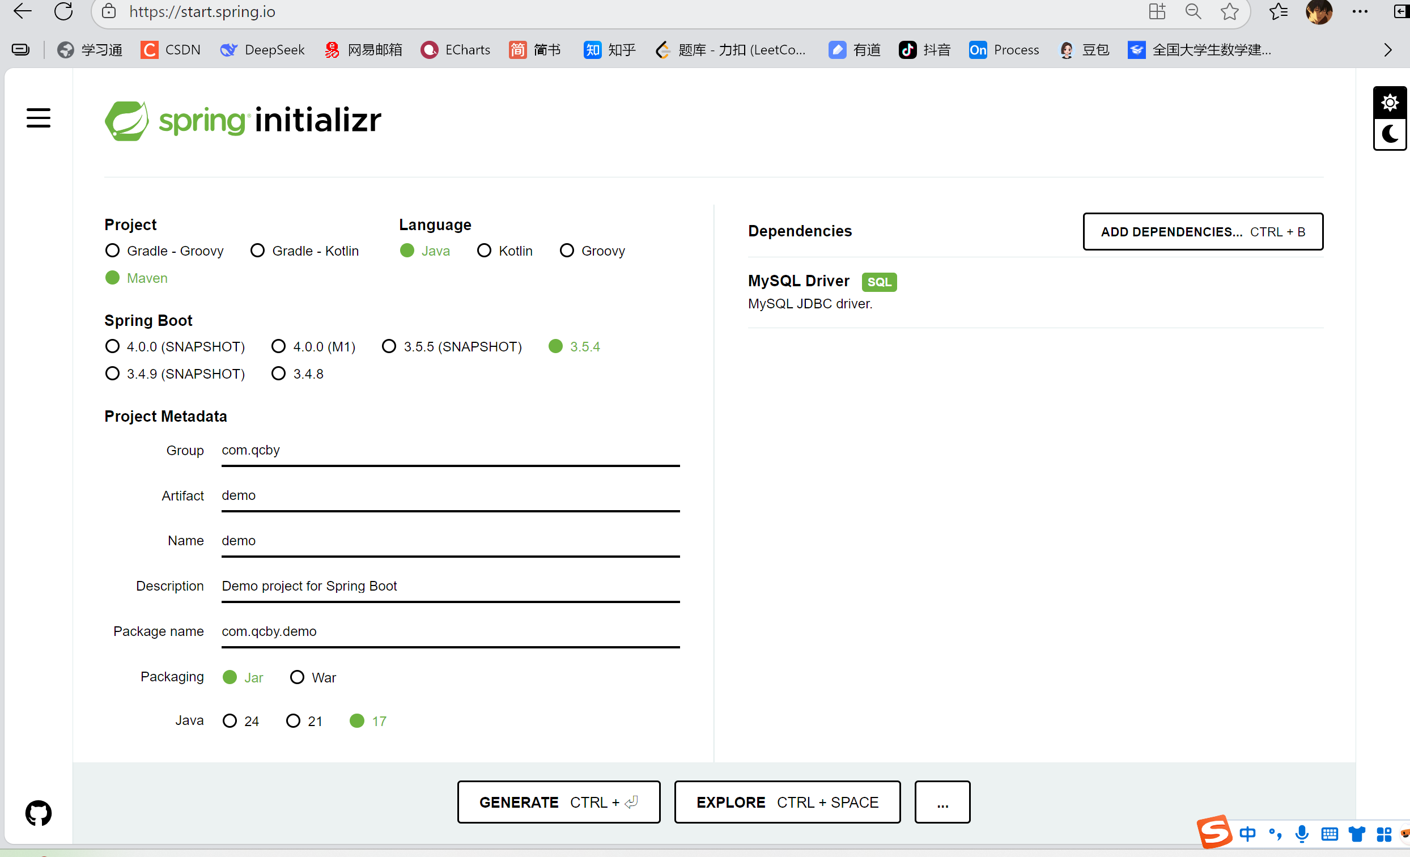Click the Artifact input field
This screenshot has width=1410, height=857.
451,496
